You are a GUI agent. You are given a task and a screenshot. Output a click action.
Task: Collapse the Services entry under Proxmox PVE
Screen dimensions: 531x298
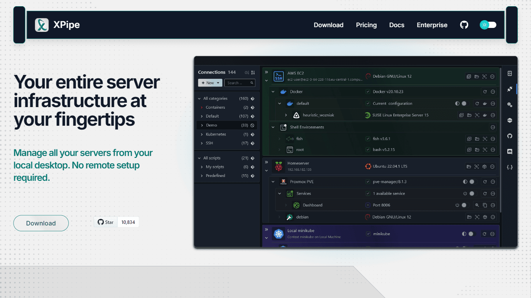[x=279, y=193]
